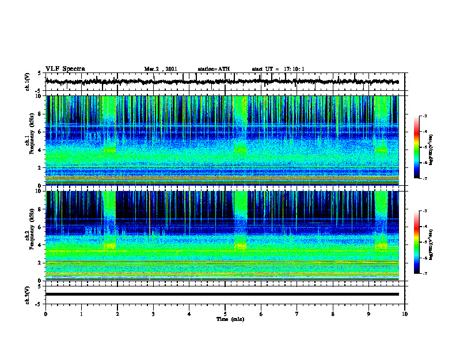The height and width of the screenshot is (352, 456).
Task: Click the ch.1 colorbar "log(PSD)" unit label
Action: 431,150
